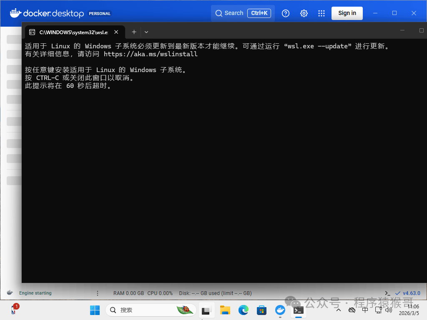427x320 pixels.
Task: Open the engine status three-dot menu
Action: tap(98, 293)
